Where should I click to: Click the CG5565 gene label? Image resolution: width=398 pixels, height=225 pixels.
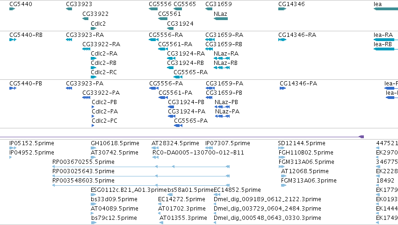[x=185, y=4]
